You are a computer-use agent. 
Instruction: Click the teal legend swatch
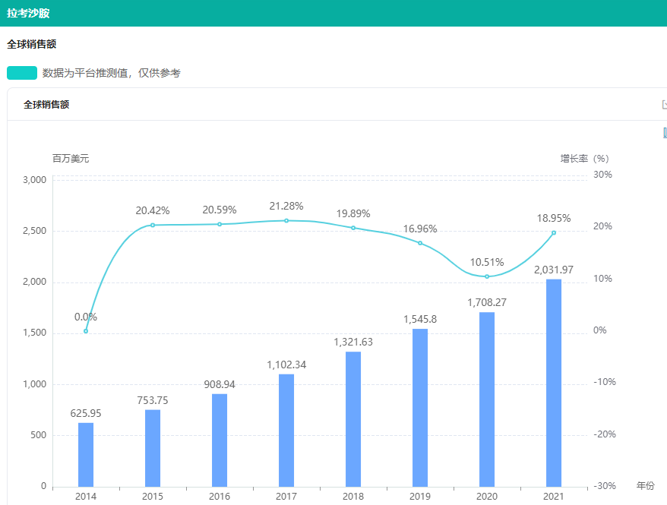22,73
